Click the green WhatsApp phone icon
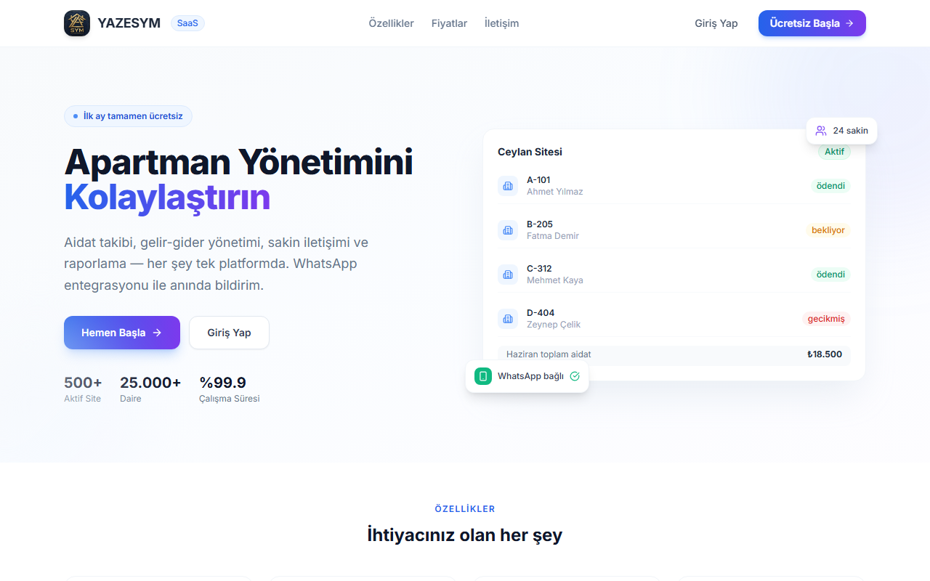The height and width of the screenshot is (581, 930). tap(483, 376)
